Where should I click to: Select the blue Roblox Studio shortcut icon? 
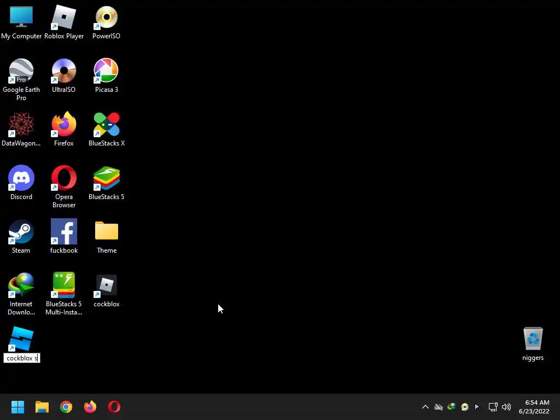click(x=21, y=339)
